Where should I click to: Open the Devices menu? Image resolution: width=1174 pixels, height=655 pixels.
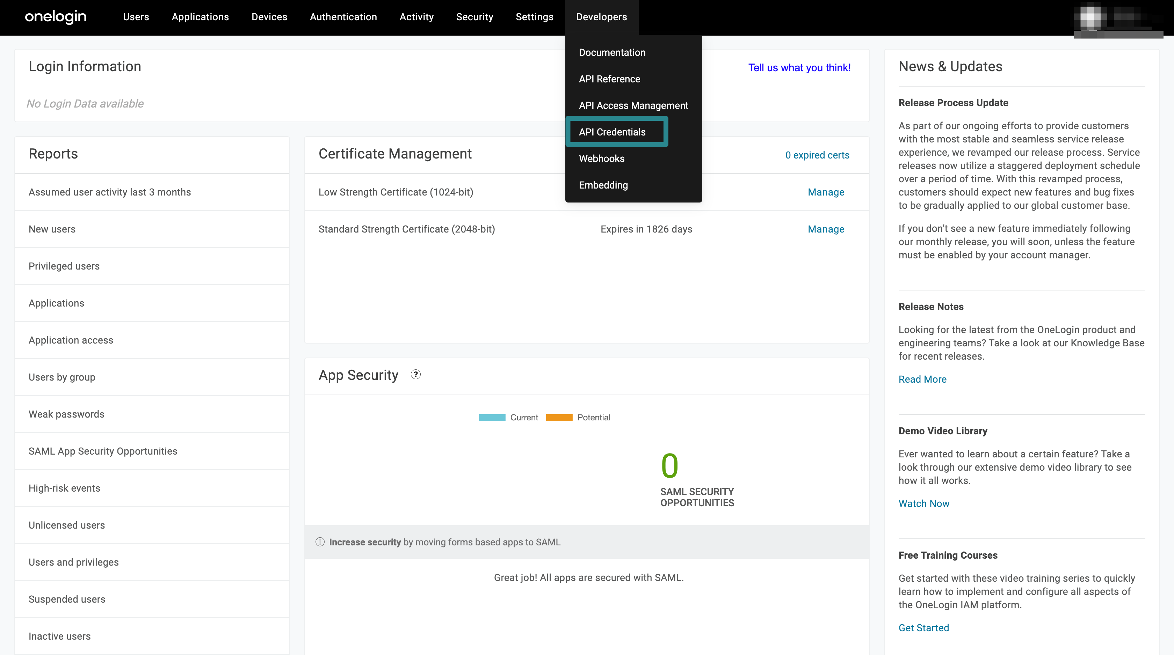[269, 17]
